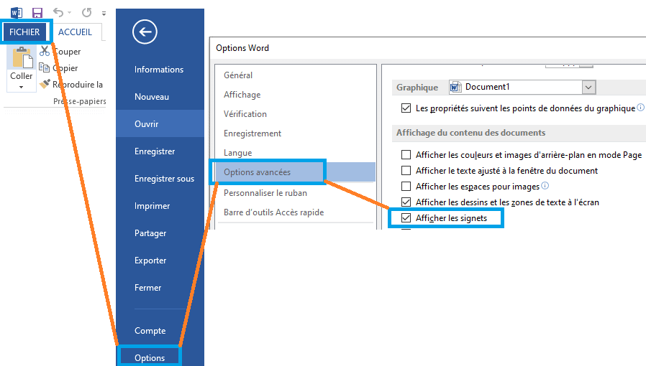Click the Coller clipboard icon

click(x=22, y=57)
